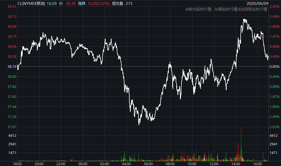
Task: Click the top red 2.93% label
Action: pyautogui.click(x=274, y=7)
